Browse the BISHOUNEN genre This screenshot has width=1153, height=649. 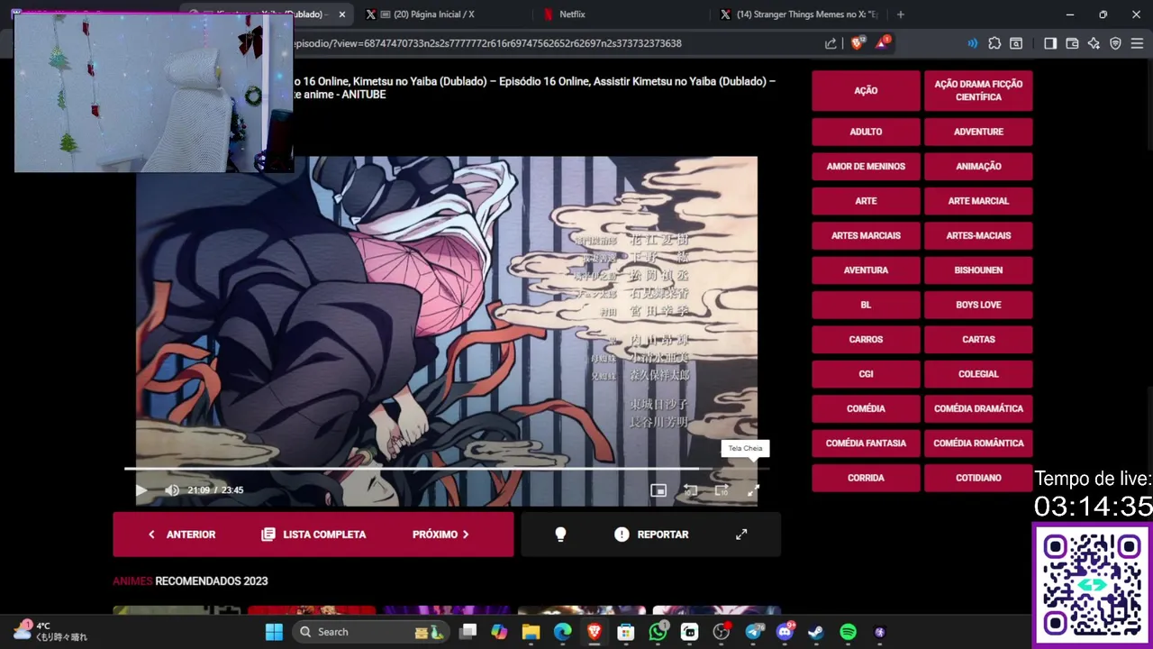[x=978, y=270]
